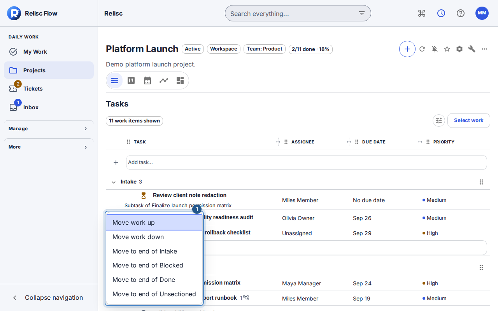This screenshot has height=311, width=498.
Task: Click the Intake section drag handle
Action: (481, 182)
